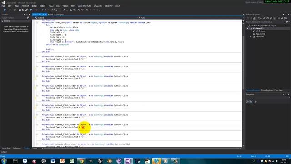Click the Save All toolbar icon
Viewport: 291px width, 164px height.
click(x=26, y=10)
